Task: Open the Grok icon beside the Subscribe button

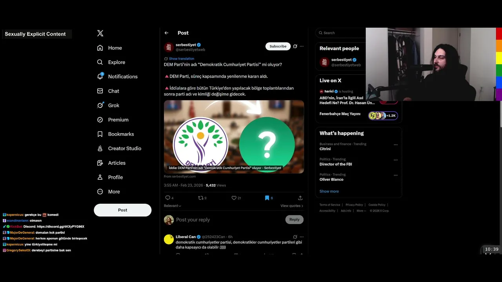Action: pyautogui.click(x=295, y=46)
